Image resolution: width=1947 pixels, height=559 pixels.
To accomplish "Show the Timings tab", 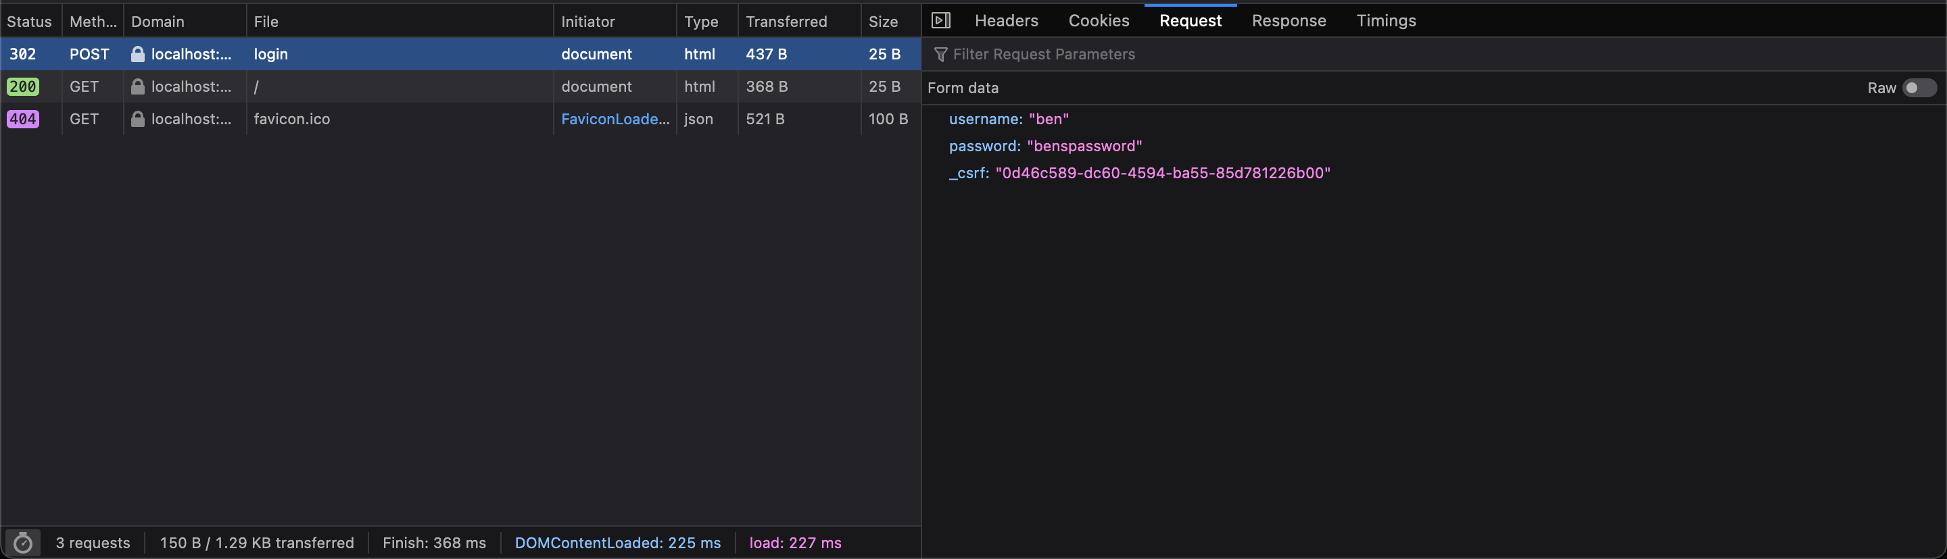I will coord(1385,21).
